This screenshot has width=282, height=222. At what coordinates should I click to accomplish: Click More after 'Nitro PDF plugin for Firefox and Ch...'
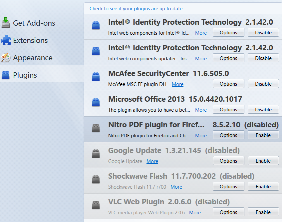pyautogui.click(x=201, y=136)
